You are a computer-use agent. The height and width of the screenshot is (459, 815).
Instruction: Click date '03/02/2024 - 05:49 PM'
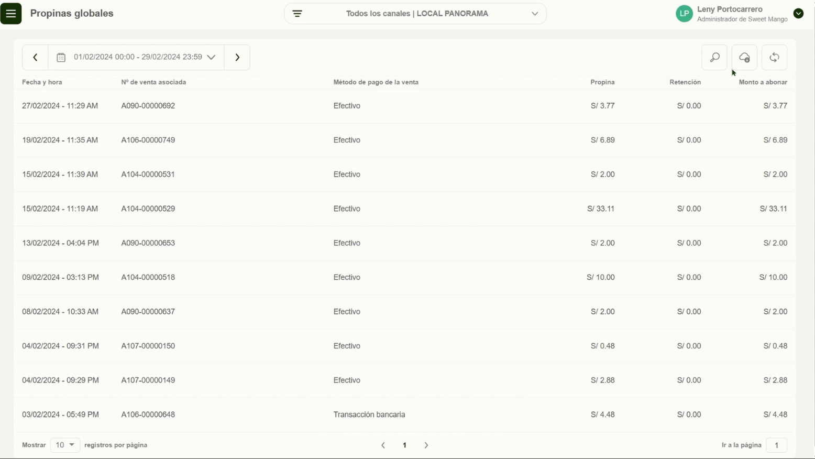click(60, 414)
